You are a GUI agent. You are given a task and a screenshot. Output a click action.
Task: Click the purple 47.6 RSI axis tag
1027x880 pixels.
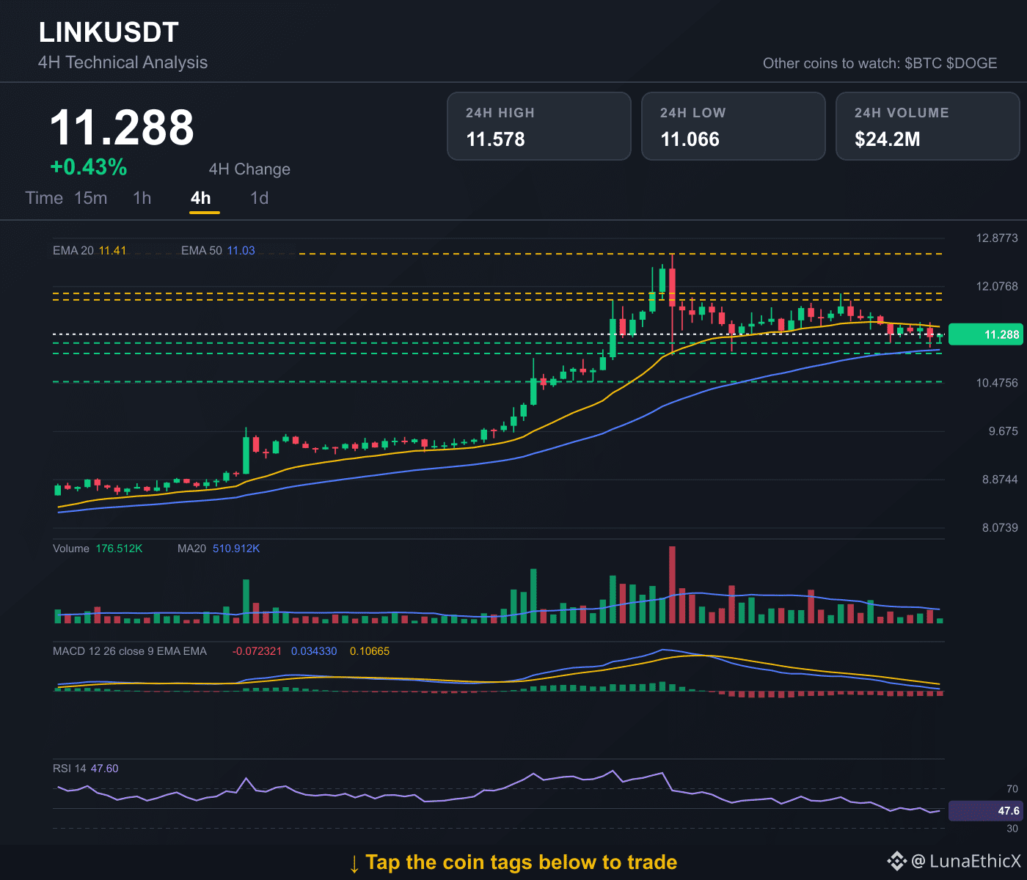point(984,811)
